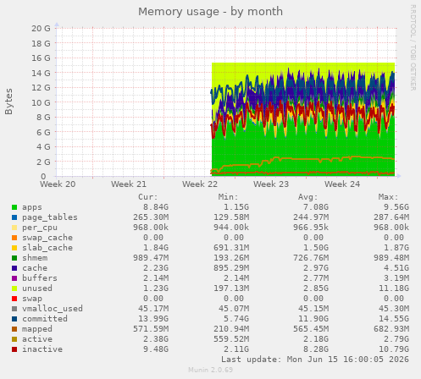Image resolution: width=421 pixels, height=379 pixels.
Task: Click the unused lime legend swatch
Action: (14, 288)
